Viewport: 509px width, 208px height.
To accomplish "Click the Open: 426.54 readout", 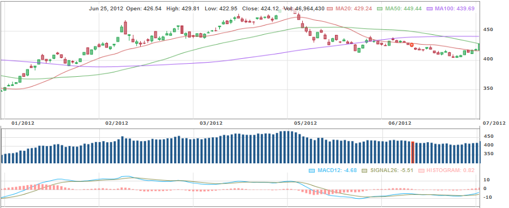I will pos(144,9).
